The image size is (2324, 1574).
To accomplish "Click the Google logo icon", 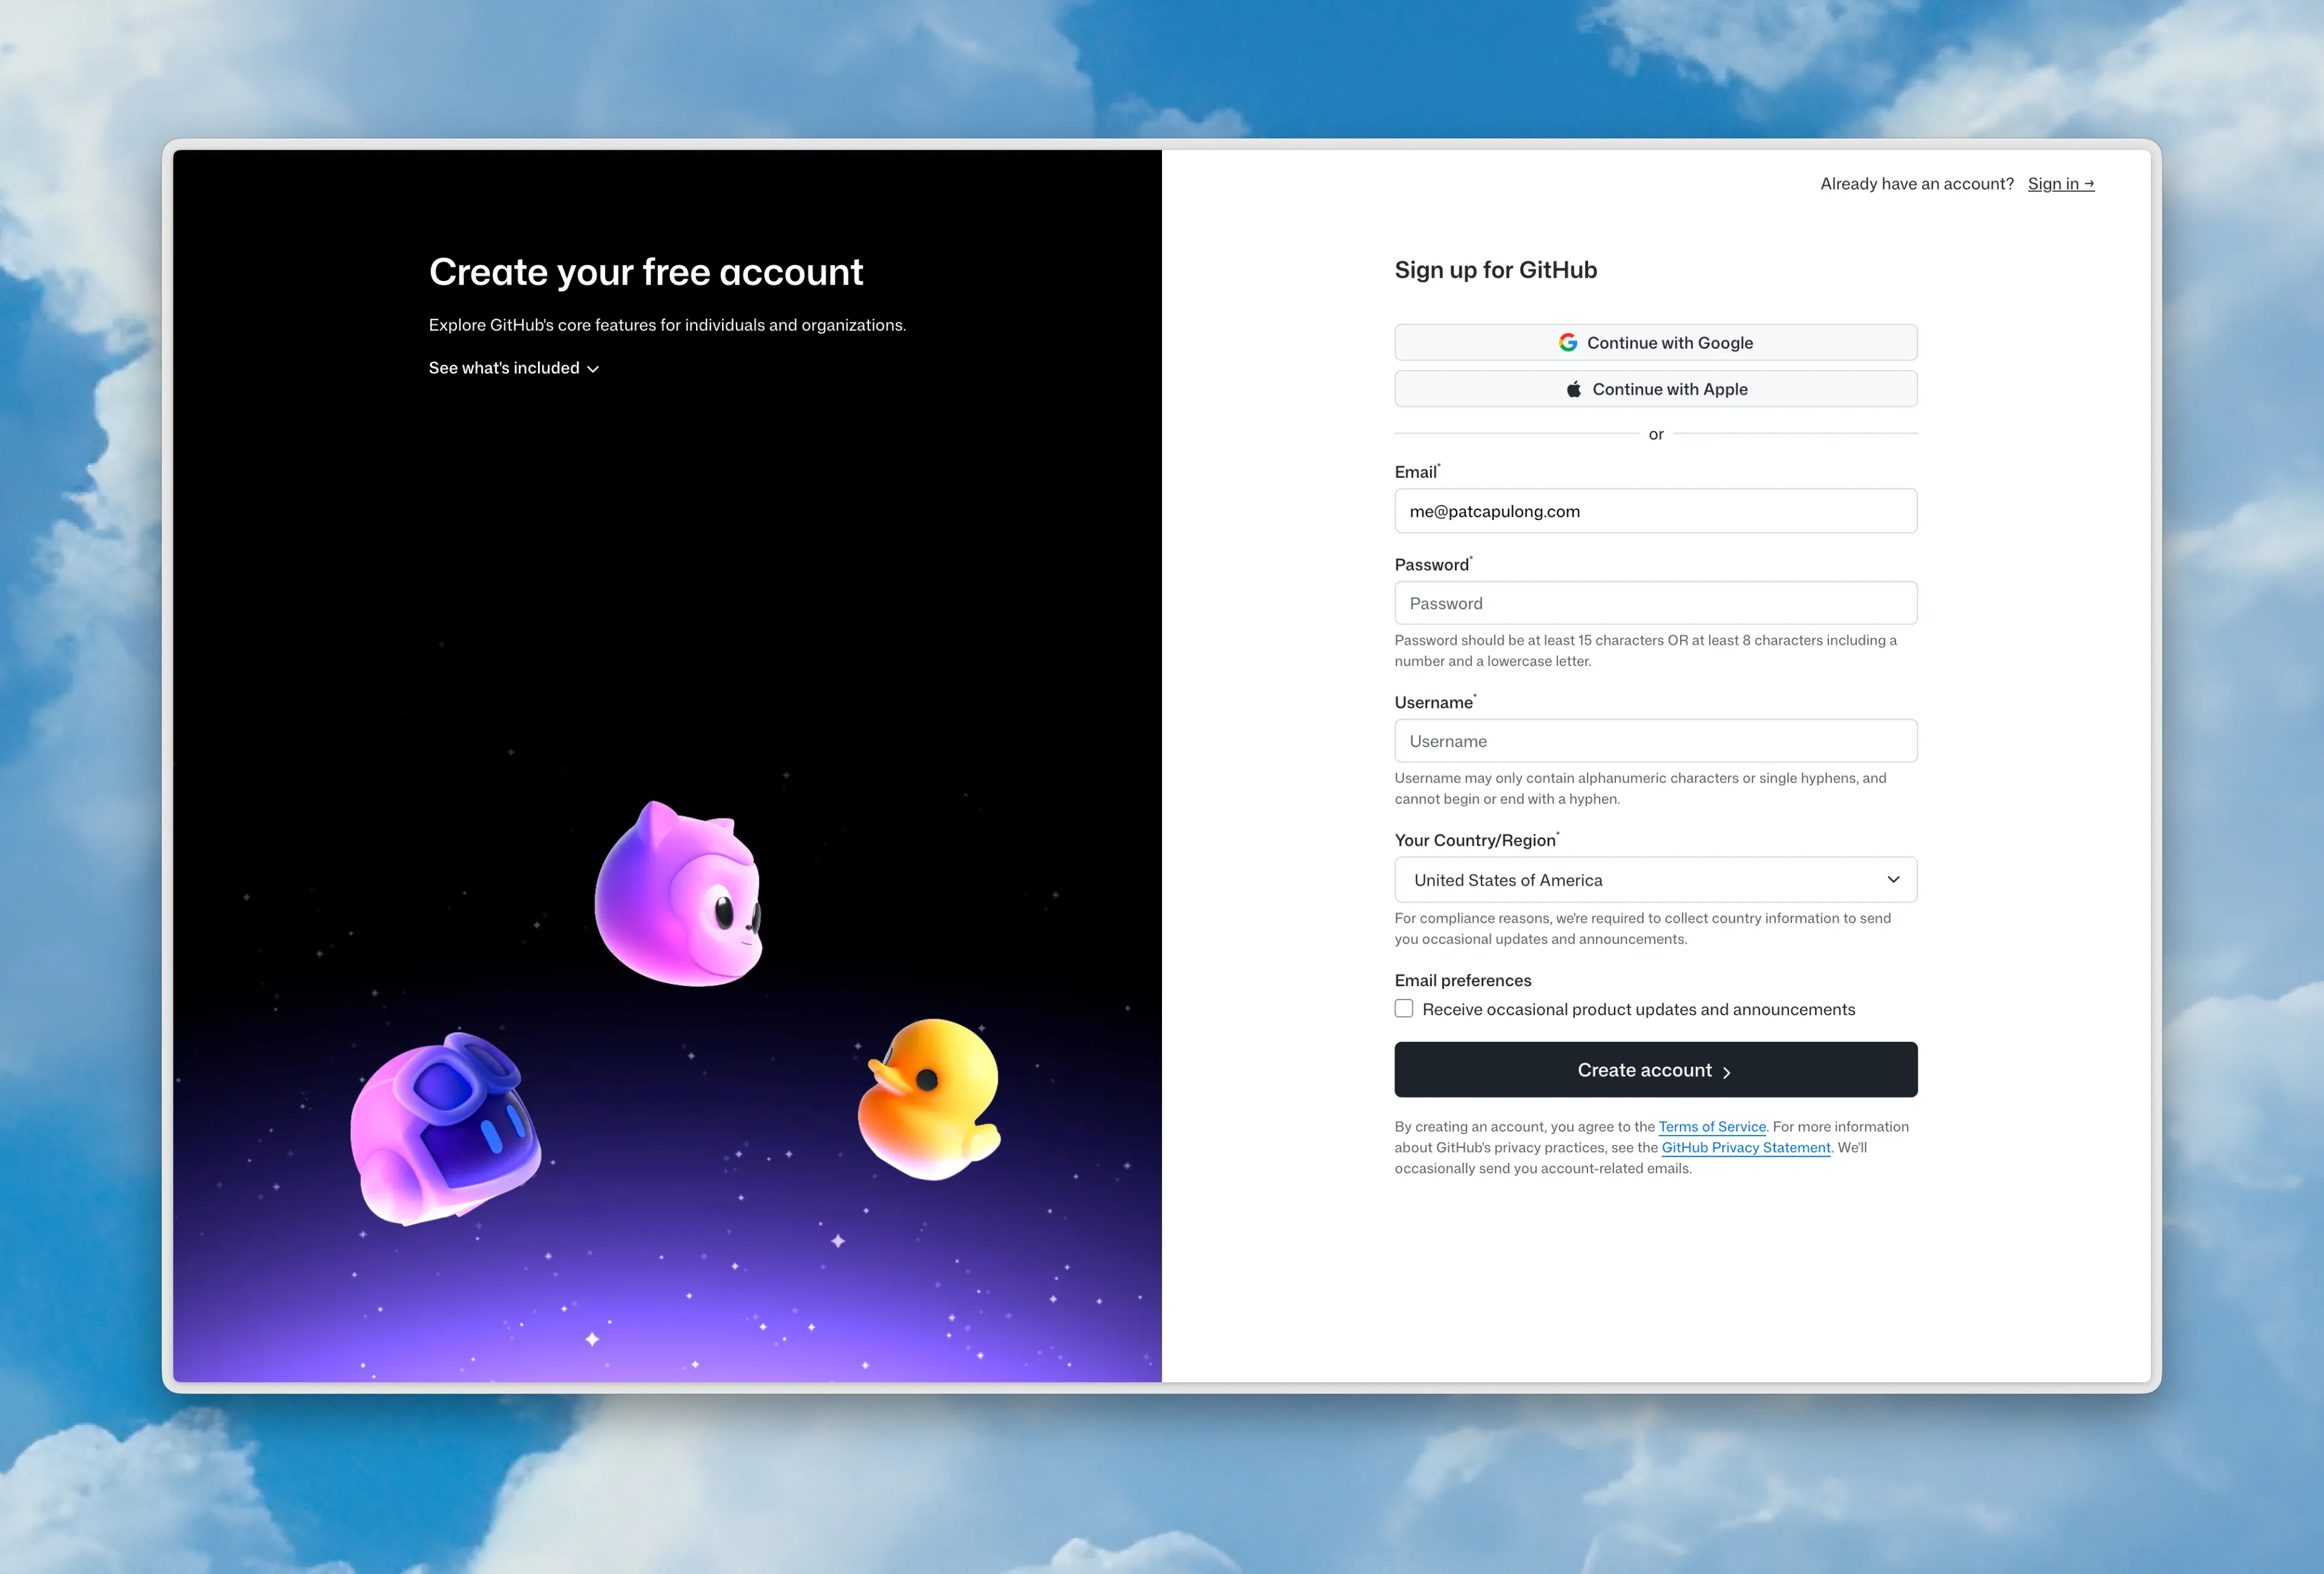I will point(1567,342).
